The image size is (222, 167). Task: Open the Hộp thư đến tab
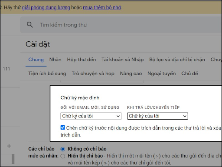point(82,60)
